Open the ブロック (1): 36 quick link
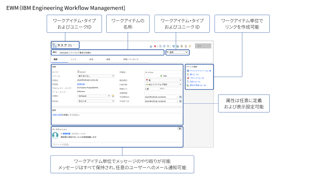Image resolution: width=317 pixels, height=179 pixels. 197,78
